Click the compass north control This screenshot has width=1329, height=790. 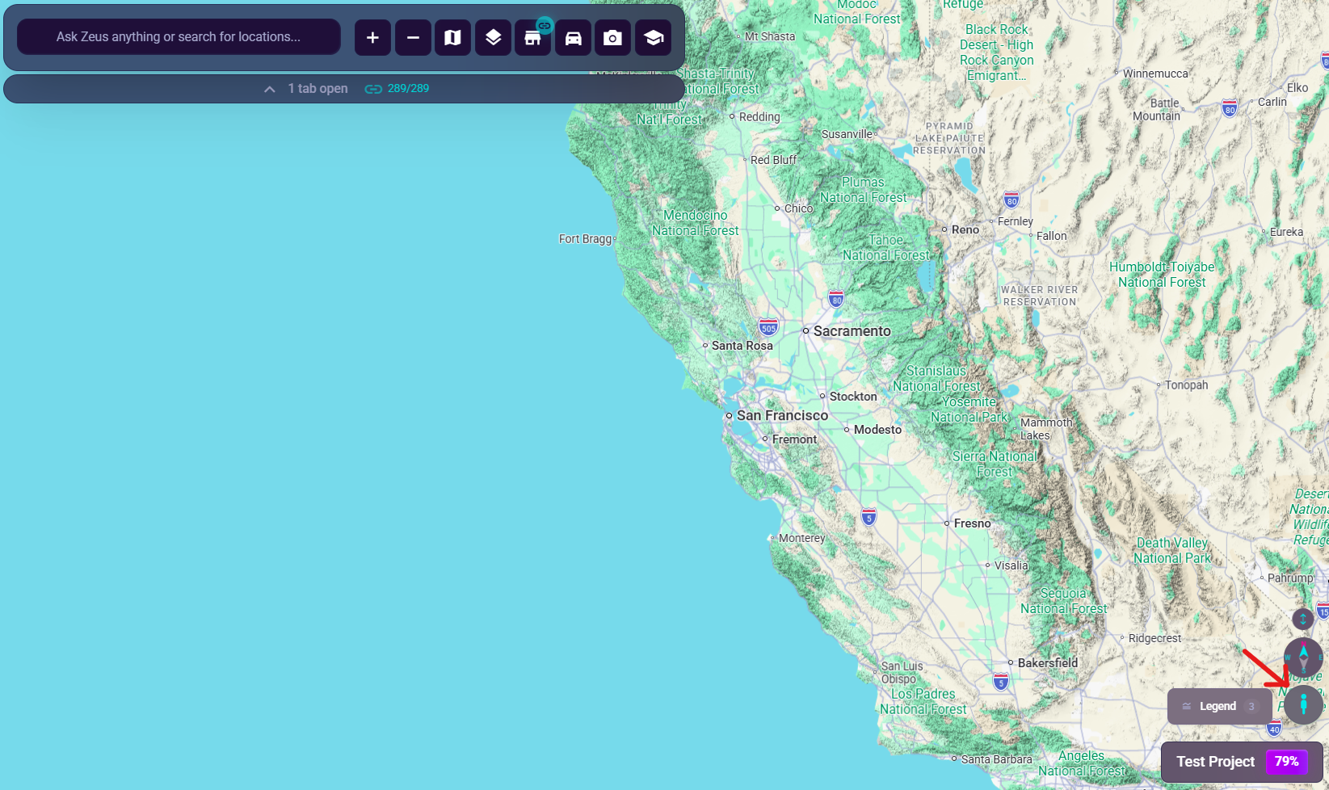click(1303, 656)
